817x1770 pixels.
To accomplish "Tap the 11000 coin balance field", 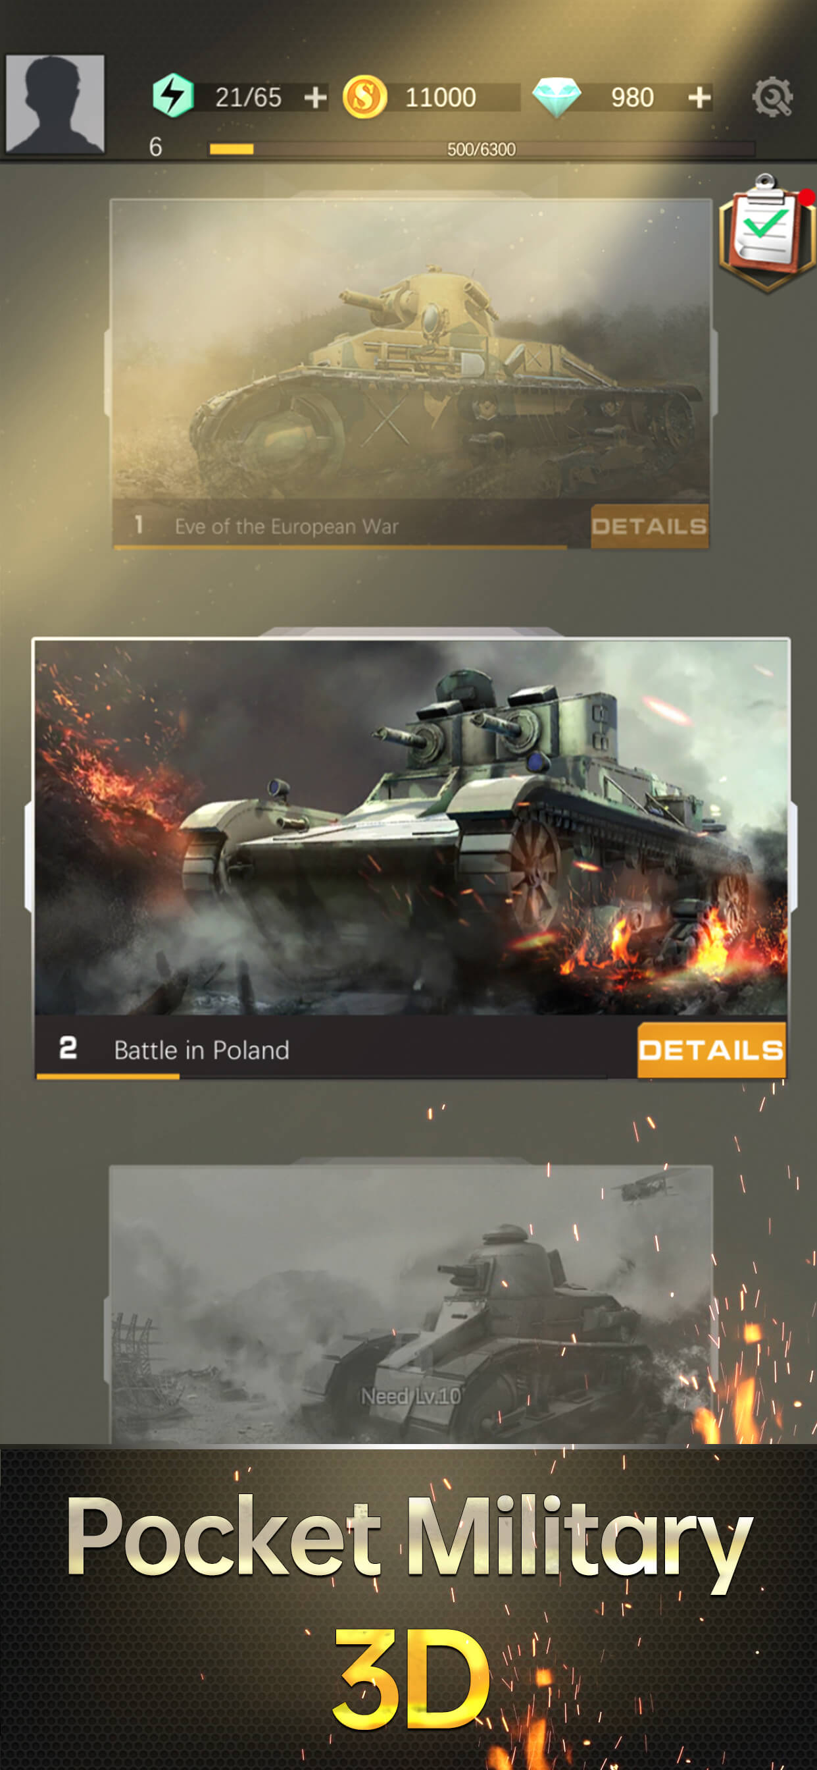I will coord(440,97).
